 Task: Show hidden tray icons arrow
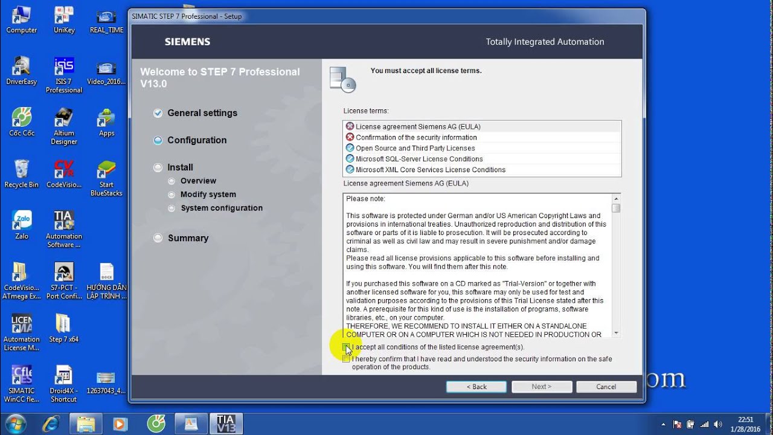664,424
